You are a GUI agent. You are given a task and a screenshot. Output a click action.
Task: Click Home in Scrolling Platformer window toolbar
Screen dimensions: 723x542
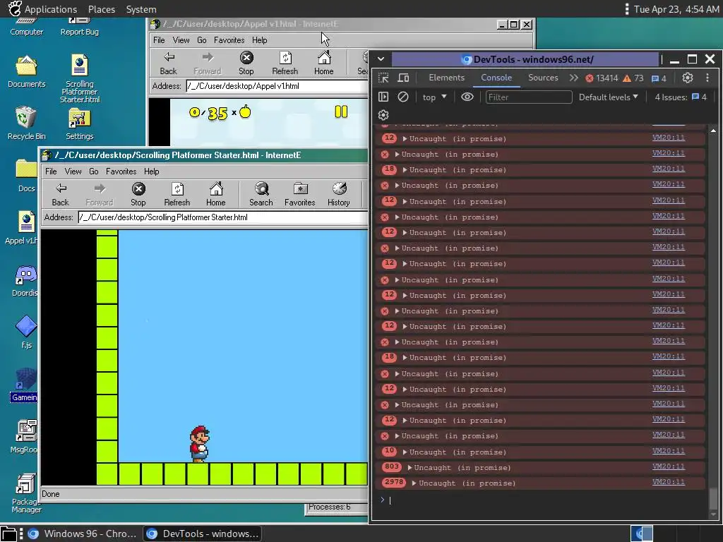[216, 194]
